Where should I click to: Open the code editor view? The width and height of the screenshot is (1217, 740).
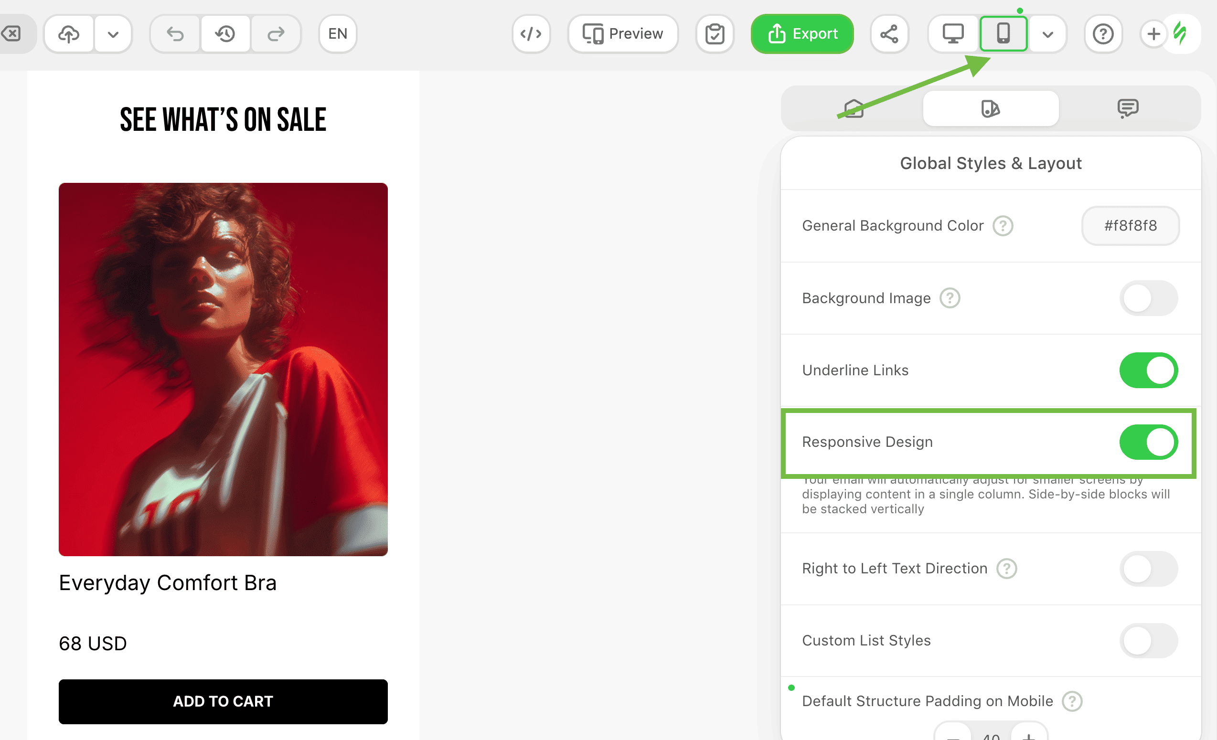coord(531,33)
